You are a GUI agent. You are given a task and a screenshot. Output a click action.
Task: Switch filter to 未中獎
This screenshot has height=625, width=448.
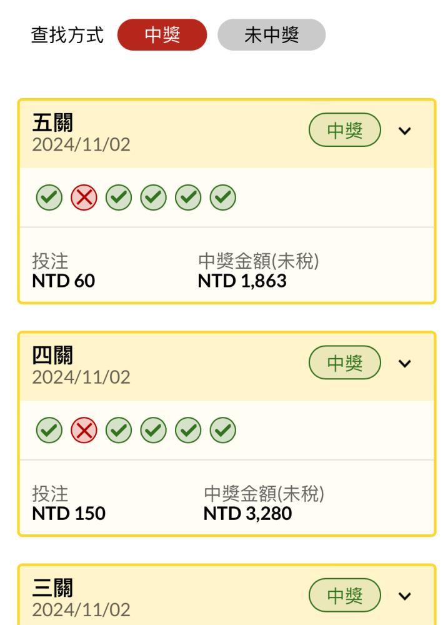point(271,34)
